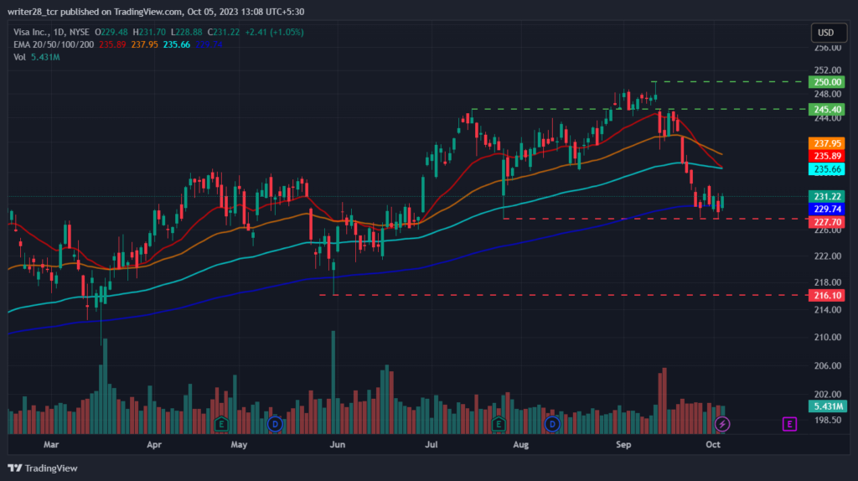Click the blue dividend D marker in August

click(x=551, y=423)
